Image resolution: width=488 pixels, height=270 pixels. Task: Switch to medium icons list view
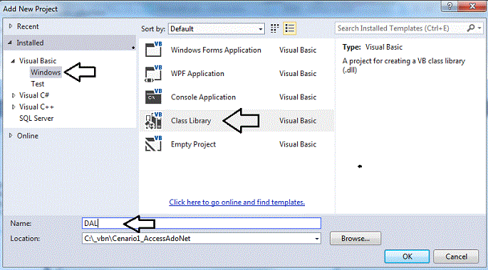[289, 28]
